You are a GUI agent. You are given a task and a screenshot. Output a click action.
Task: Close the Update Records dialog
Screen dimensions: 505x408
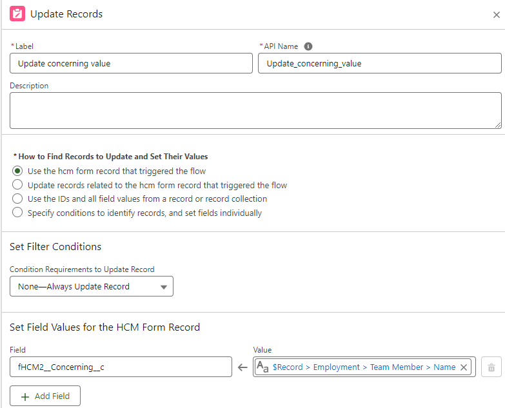[x=496, y=15]
